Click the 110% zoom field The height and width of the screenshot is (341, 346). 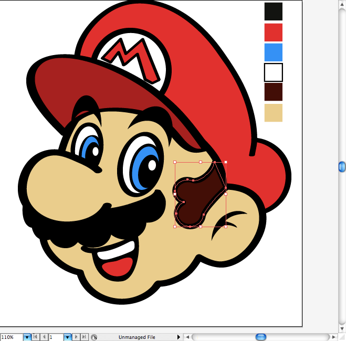tap(12, 337)
